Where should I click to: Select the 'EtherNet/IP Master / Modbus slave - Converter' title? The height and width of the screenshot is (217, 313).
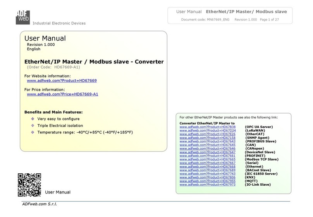pos(94,62)
